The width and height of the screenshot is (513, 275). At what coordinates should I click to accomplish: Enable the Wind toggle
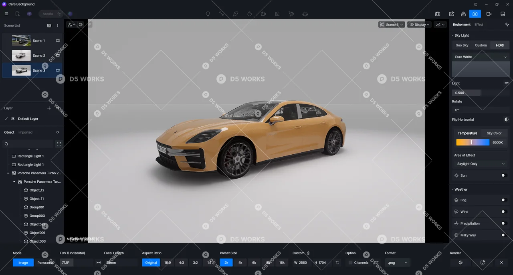tap(504, 212)
